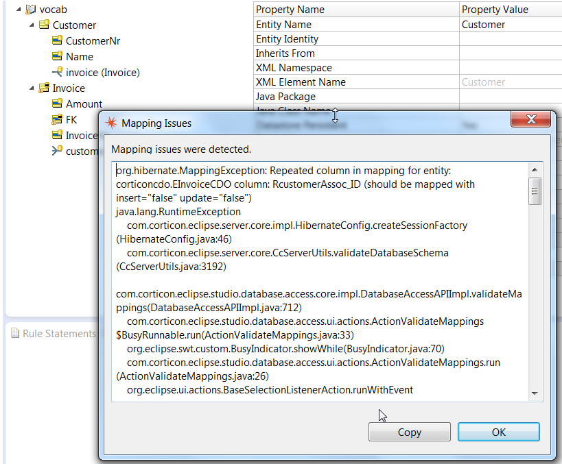Viewport: 562px width, 464px height.
Task: Click the CustomerNr attribute icon
Action: 57,41
